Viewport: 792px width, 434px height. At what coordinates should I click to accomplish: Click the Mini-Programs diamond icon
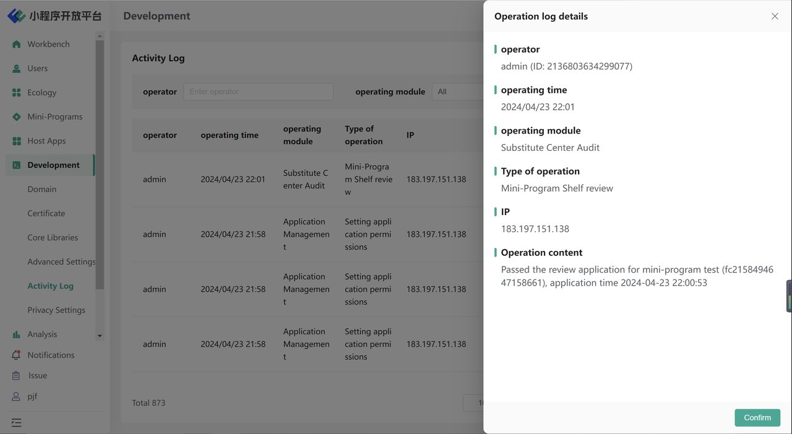[x=17, y=117]
